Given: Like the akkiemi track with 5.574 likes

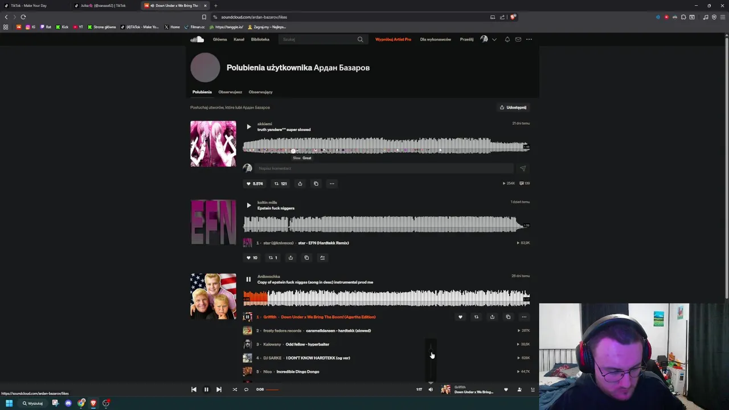Looking at the screenshot, I should 254,183.
